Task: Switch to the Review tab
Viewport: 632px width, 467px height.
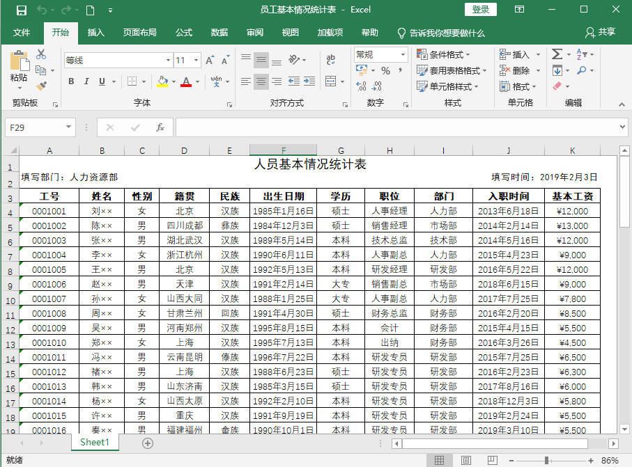Action: point(255,33)
